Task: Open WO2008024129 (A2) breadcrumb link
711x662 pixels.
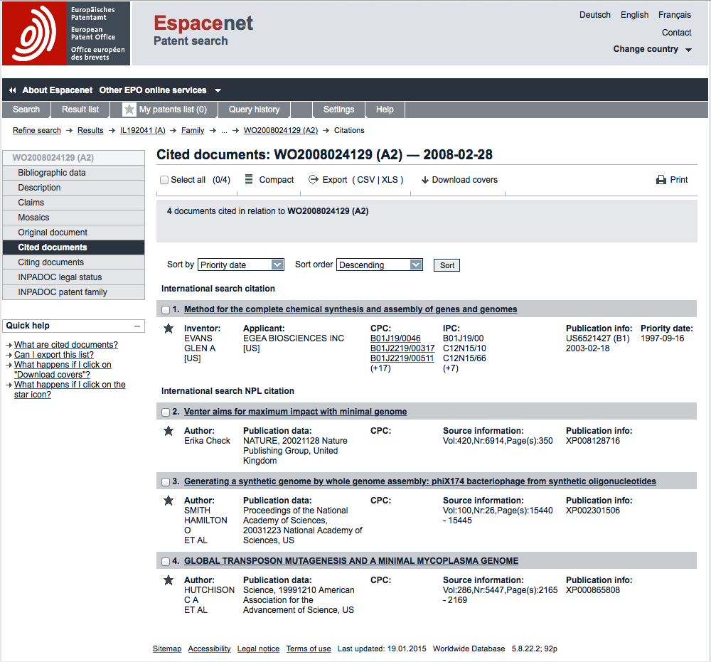Action: [x=281, y=131]
